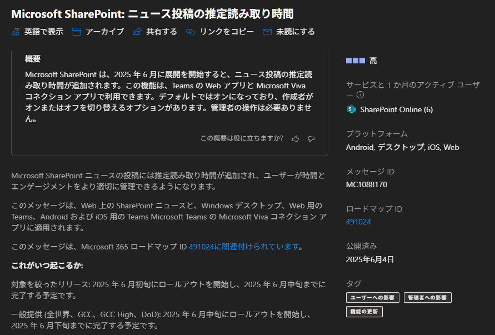Click the info icon next to active users

(x=360, y=94)
